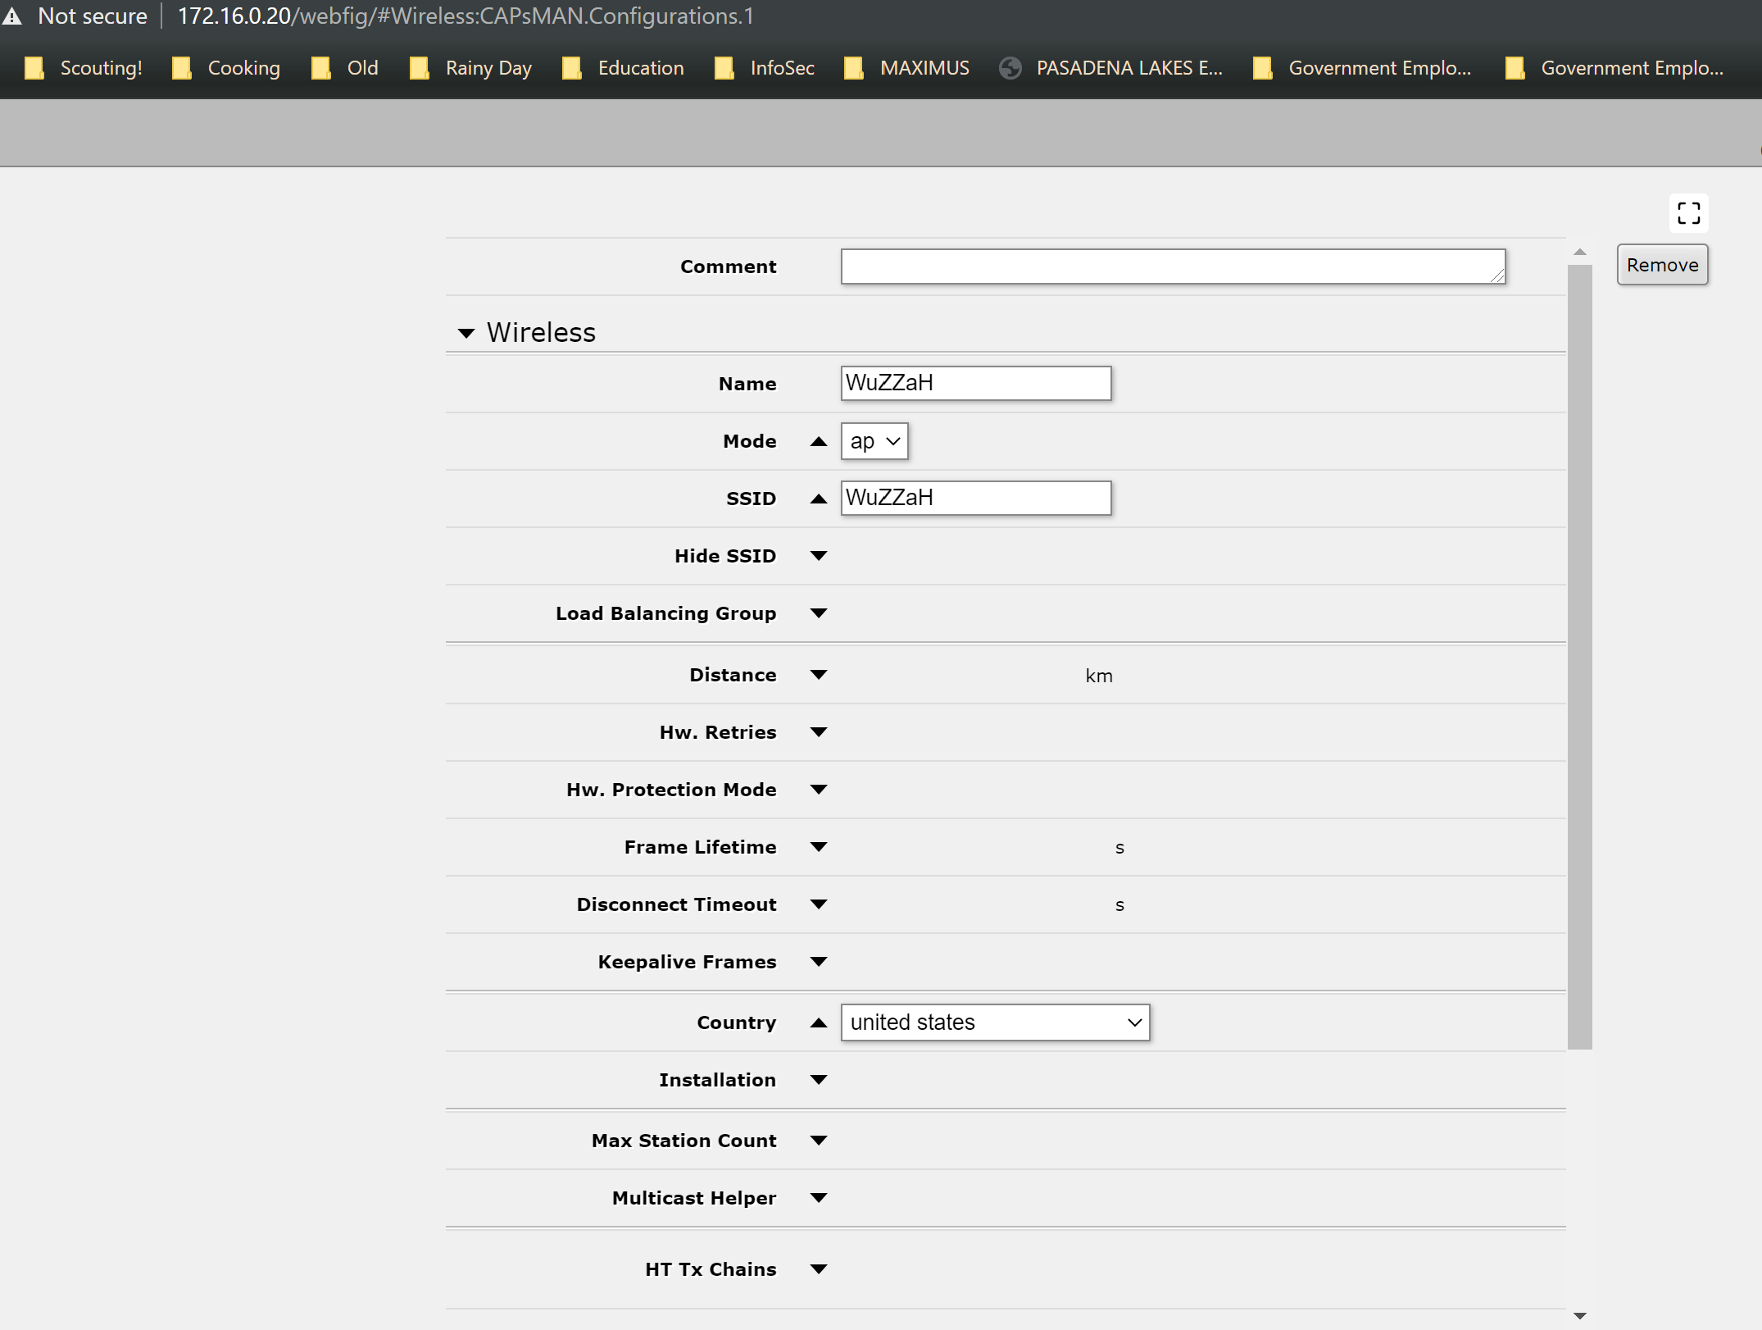
Task: Click the vertical scrollbar down arrow
Action: coord(1579,1315)
